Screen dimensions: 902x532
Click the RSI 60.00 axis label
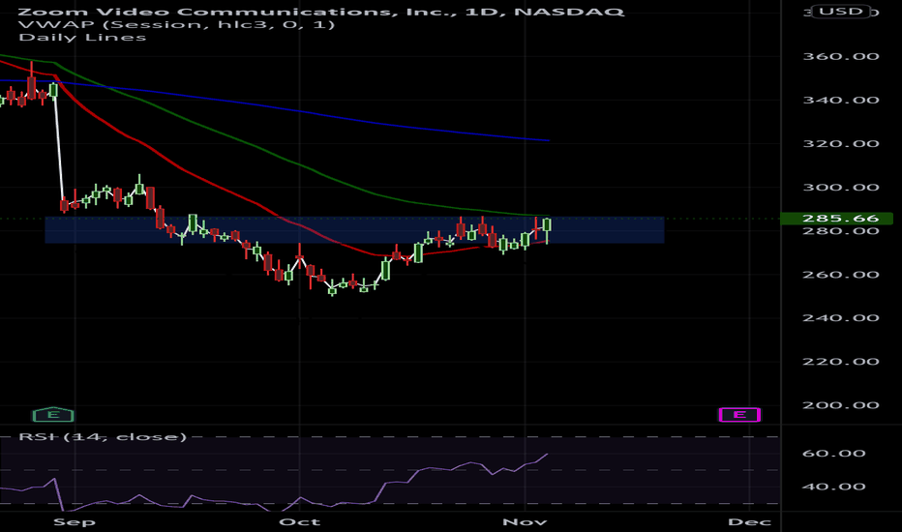[x=833, y=454]
